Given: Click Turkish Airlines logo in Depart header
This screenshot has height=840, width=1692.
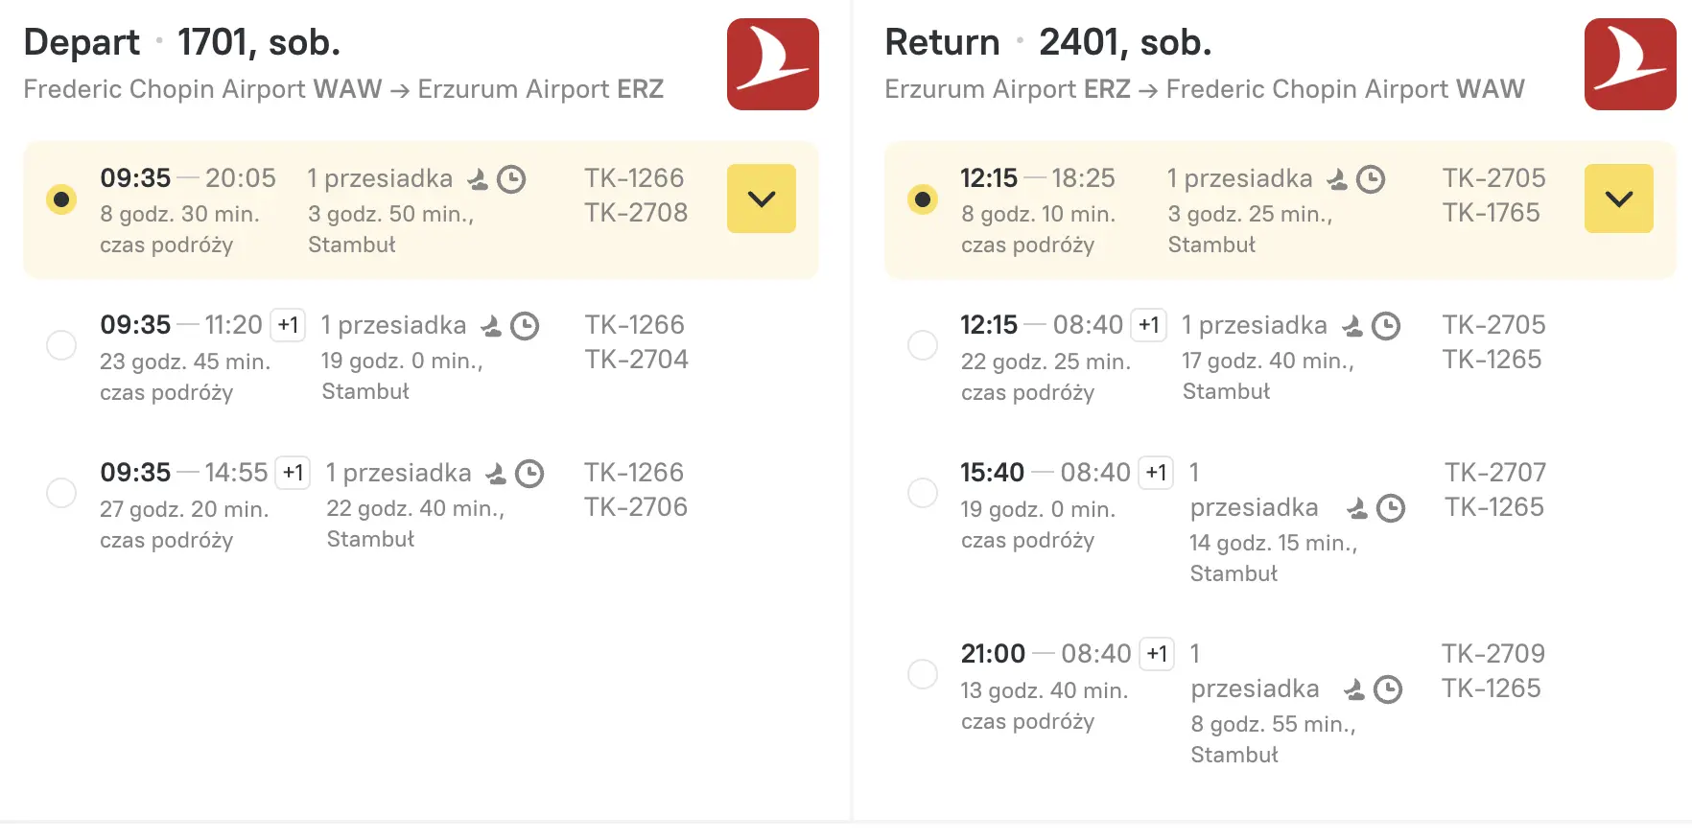Looking at the screenshot, I should point(772,64).
